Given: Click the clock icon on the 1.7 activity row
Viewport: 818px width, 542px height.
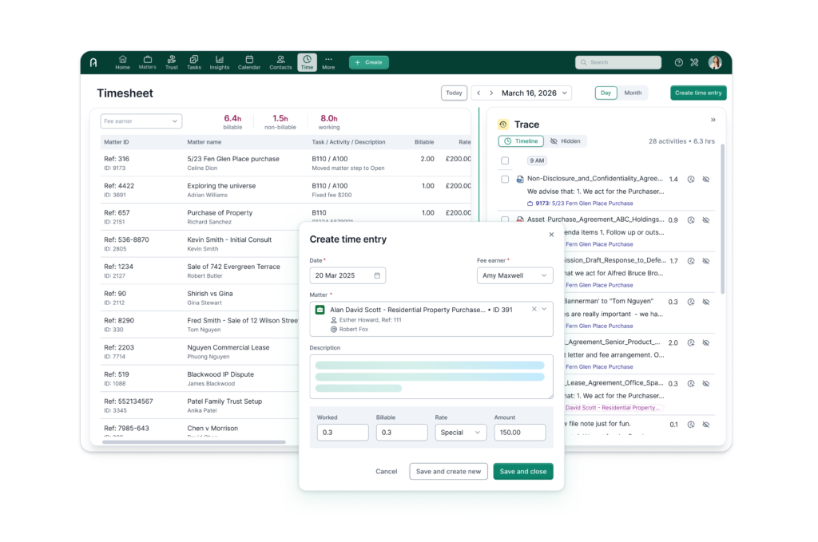Looking at the screenshot, I should point(691,261).
